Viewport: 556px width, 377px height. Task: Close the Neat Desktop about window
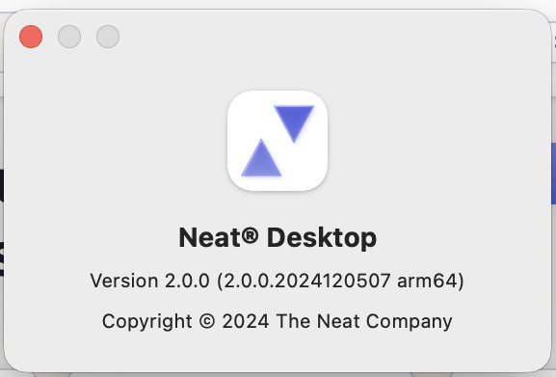[x=31, y=37]
